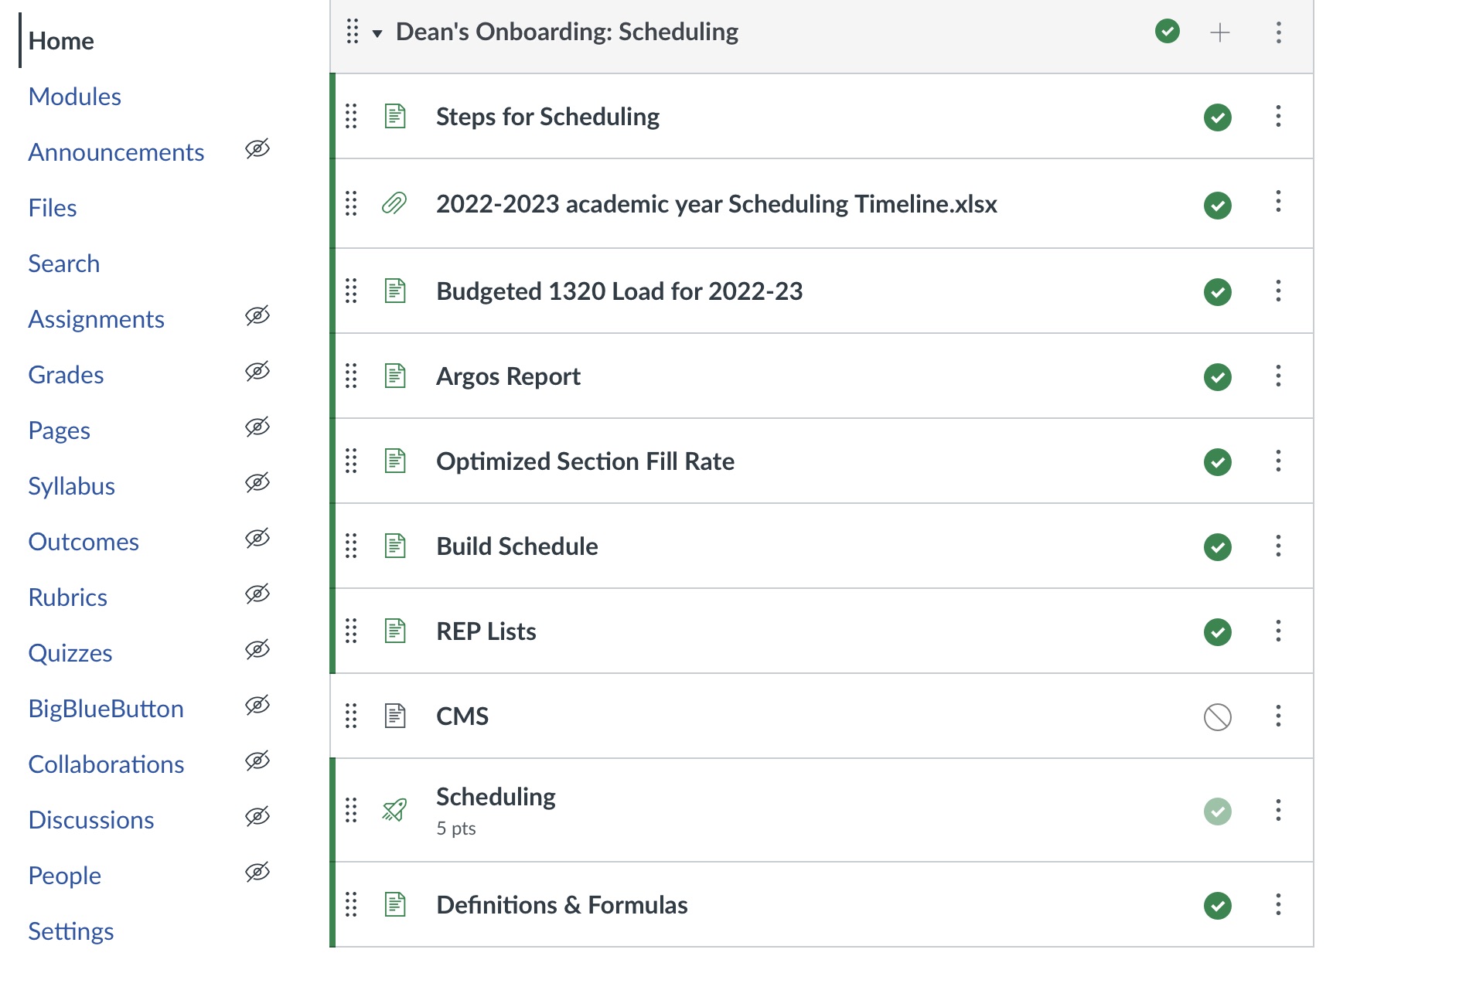This screenshot has width=1483, height=997.
Task: Click the paperclip icon for Scheduling Timeline file
Action: pyautogui.click(x=394, y=204)
